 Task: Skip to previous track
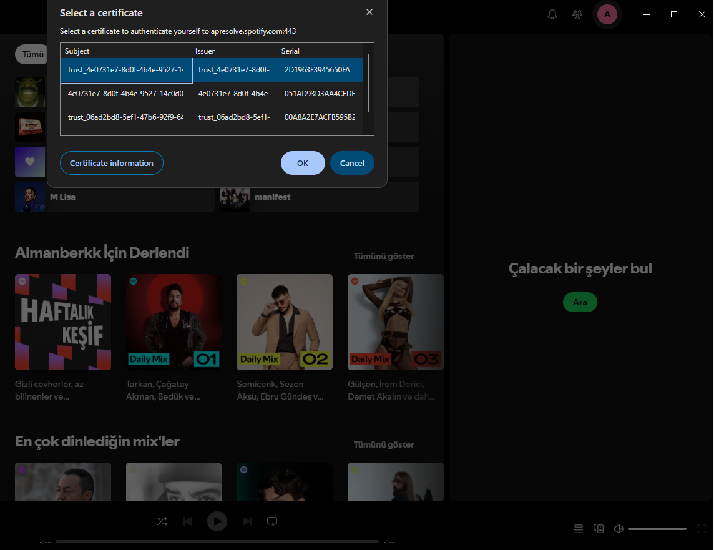point(187,521)
